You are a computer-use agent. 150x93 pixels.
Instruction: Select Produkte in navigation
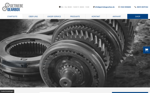[75, 16]
